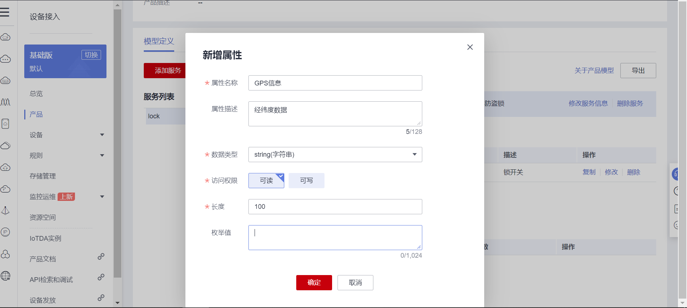This screenshot has width=687, height=308.
Task: Click the 取消 button
Action: pyautogui.click(x=355, y=283)
